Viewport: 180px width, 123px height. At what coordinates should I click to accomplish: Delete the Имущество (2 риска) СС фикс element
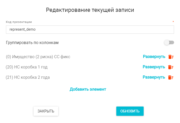pos(171,57)
